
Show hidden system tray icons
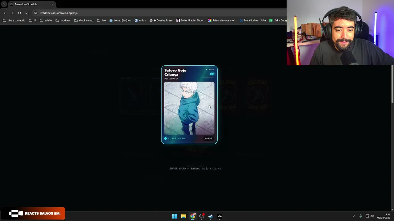point(354,216)
